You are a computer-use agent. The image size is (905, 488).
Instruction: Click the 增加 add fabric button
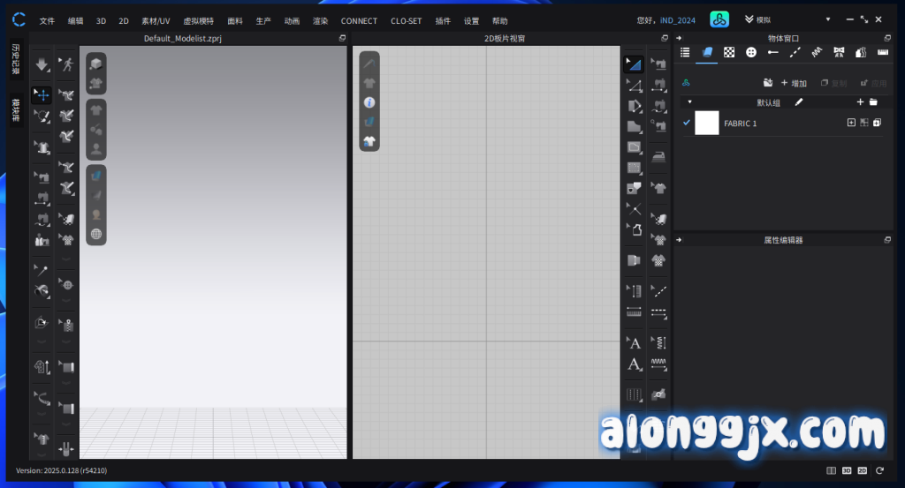(794, 83)
